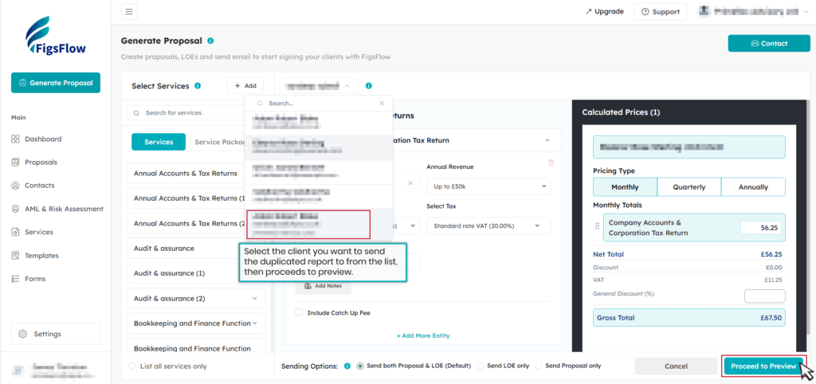Click the Add Notes button
Viewport: 816px width, 384px height.
pos(324,286)
